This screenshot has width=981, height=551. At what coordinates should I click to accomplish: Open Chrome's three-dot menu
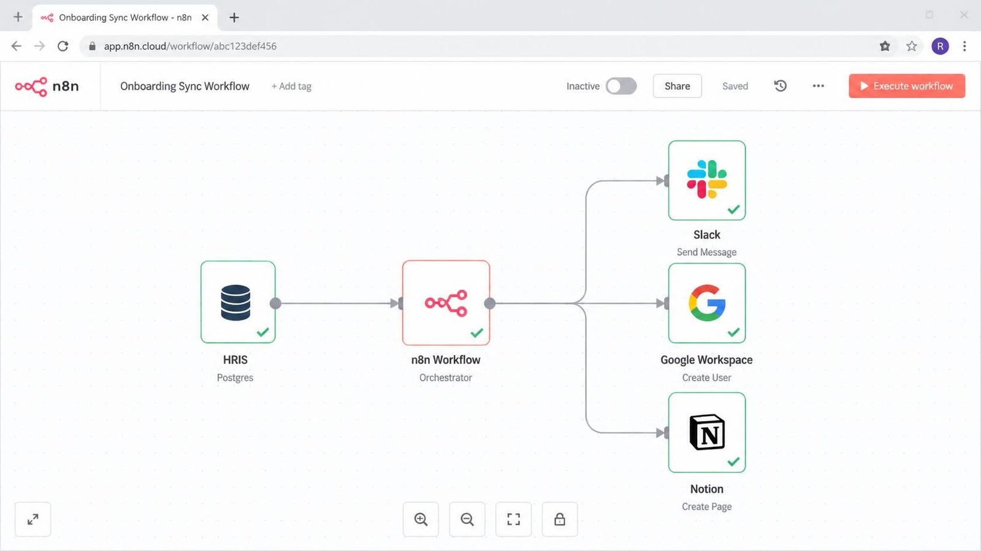point(964,46)
